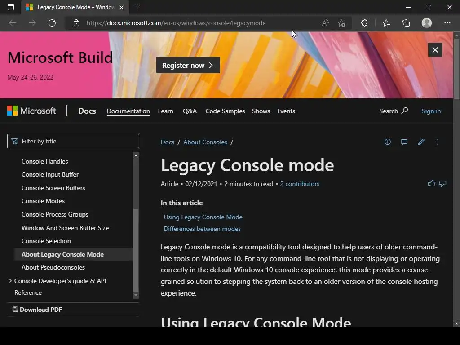This screenshot has height=345, width=460.
Task: Click the Edit pencil icon
Action: pyautogui.click(x=421, y=142)
